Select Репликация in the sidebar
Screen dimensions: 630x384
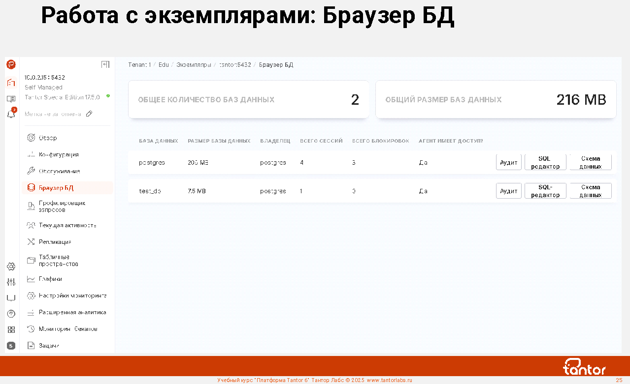[55, 242]
